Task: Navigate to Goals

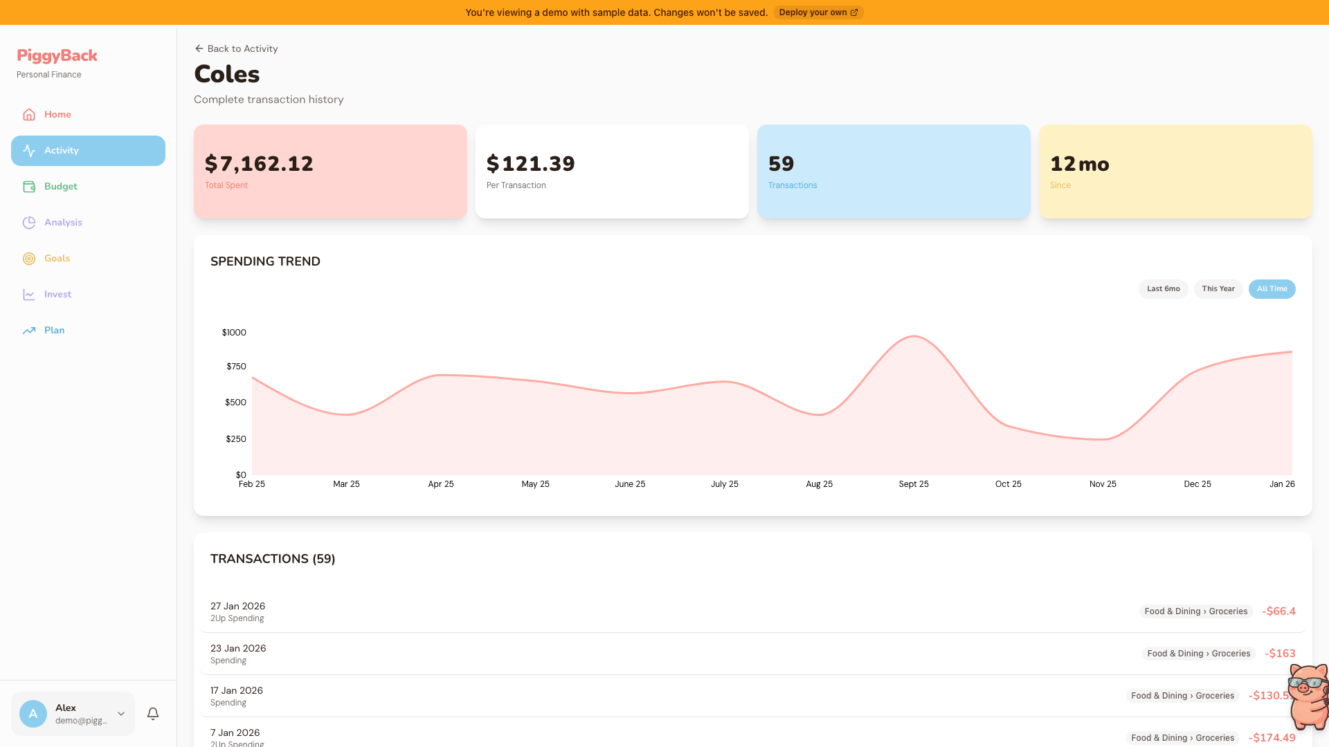Action: click(88, 259)
